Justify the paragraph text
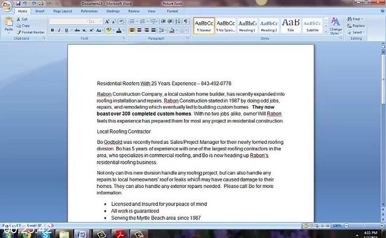Screen dimensions: 386x238 click(153, 30)
